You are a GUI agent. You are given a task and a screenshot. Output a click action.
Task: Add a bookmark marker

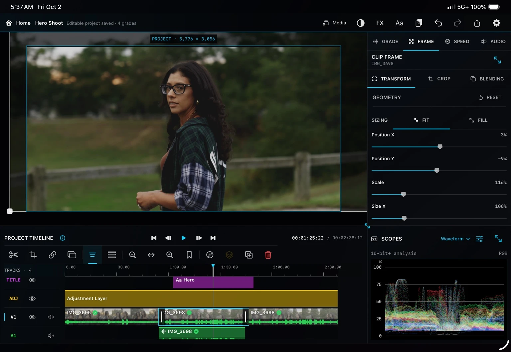pyautogui.click(x=189, y=255)
